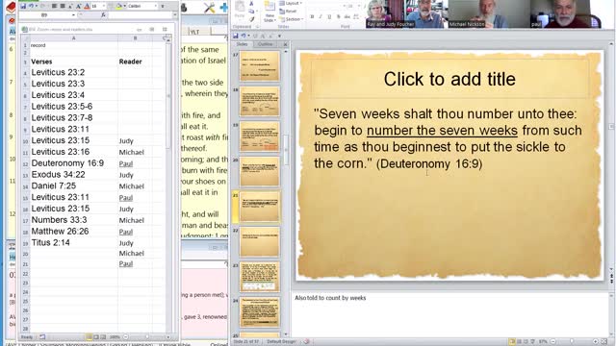Switch to the Slides pane tab
The image size is (616, 346).
click(242, 44)
